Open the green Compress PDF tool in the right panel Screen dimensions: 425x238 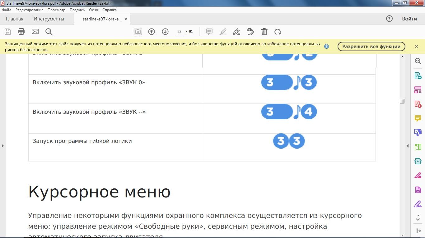[x=418, y=147]
